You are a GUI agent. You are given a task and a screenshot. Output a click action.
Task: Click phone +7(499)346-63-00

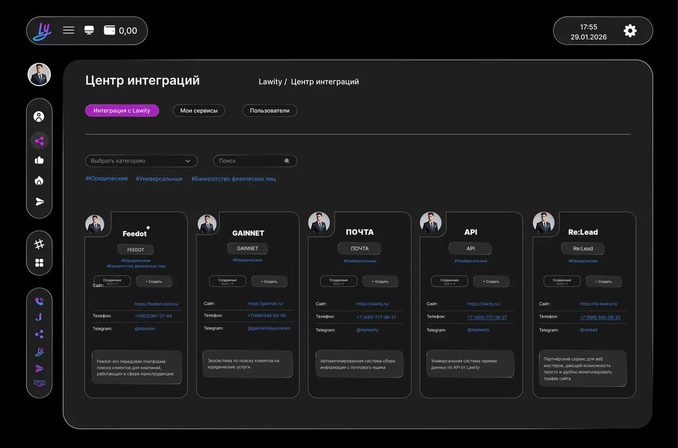(x=267, y=316)
